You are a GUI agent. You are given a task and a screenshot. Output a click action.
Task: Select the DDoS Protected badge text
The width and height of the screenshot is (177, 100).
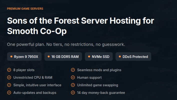135,57
